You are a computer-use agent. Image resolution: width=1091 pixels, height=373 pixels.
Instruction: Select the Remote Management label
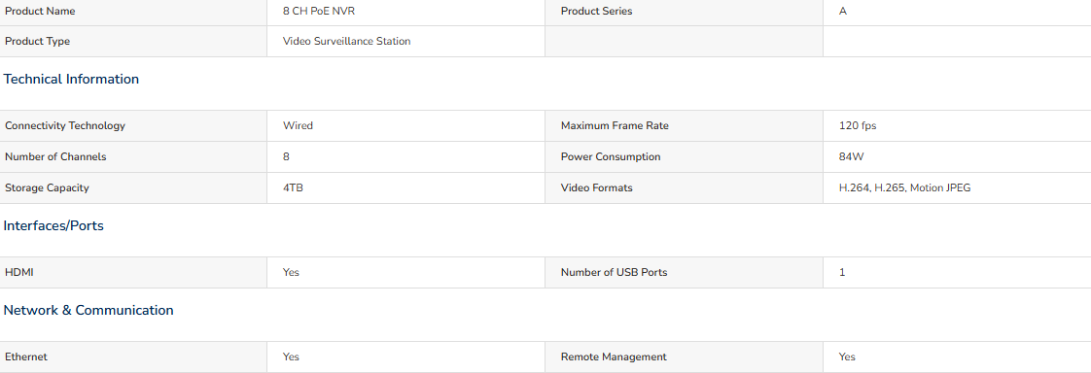614,356
